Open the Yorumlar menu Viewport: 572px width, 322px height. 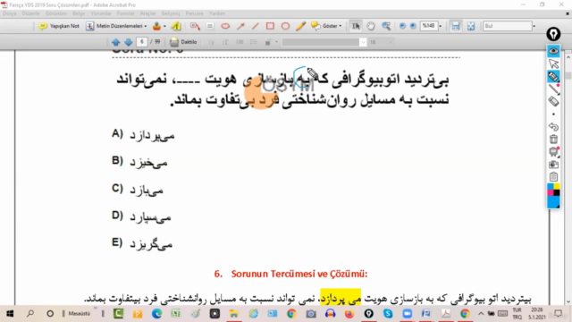point(101,13)
